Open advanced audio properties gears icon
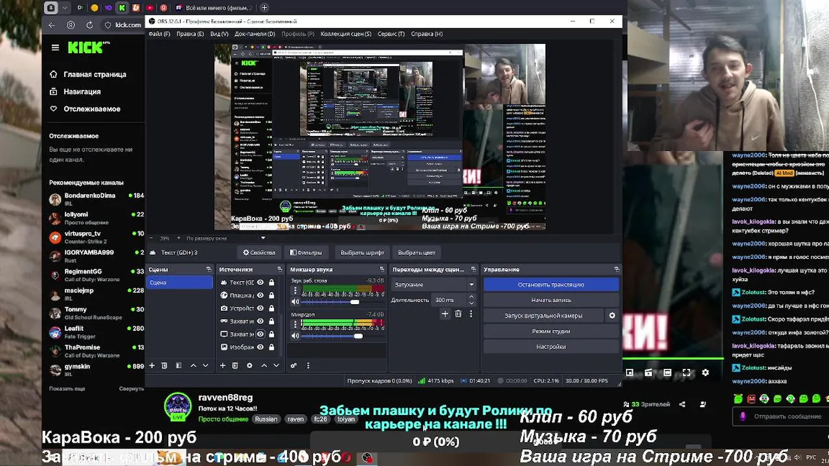Viewport: 829px width, 466px height. click(293, 366)
